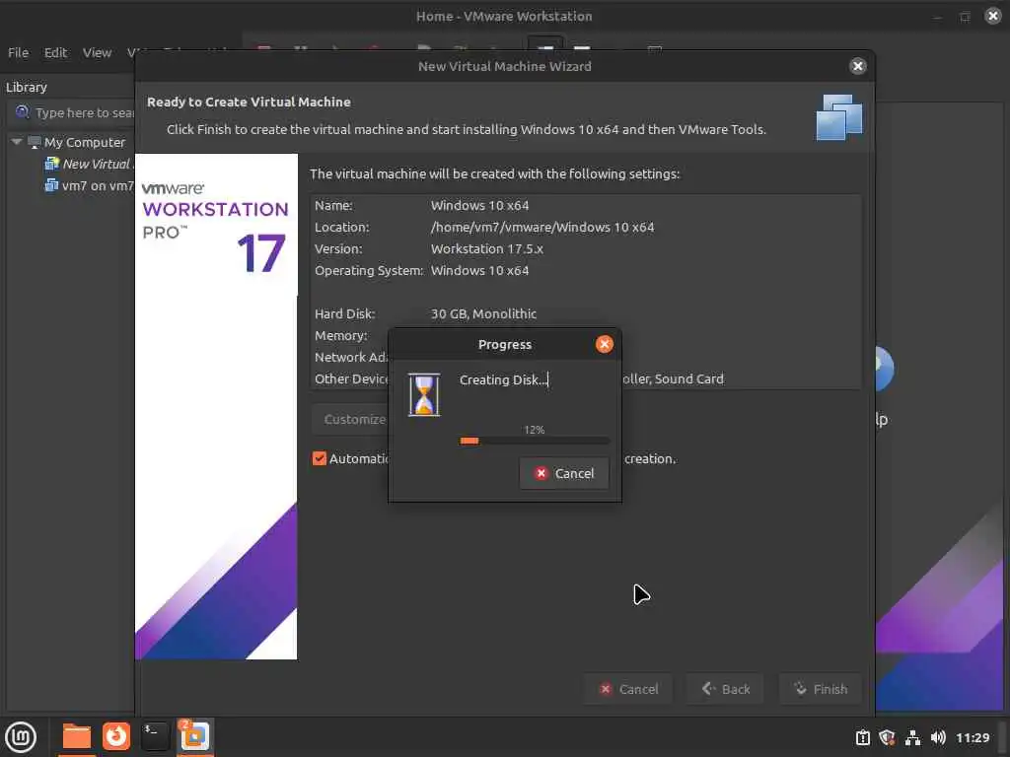Click the Hard Disk value 30 GB, Monolithic
The image size is (1010, 757).
(483, 314)
